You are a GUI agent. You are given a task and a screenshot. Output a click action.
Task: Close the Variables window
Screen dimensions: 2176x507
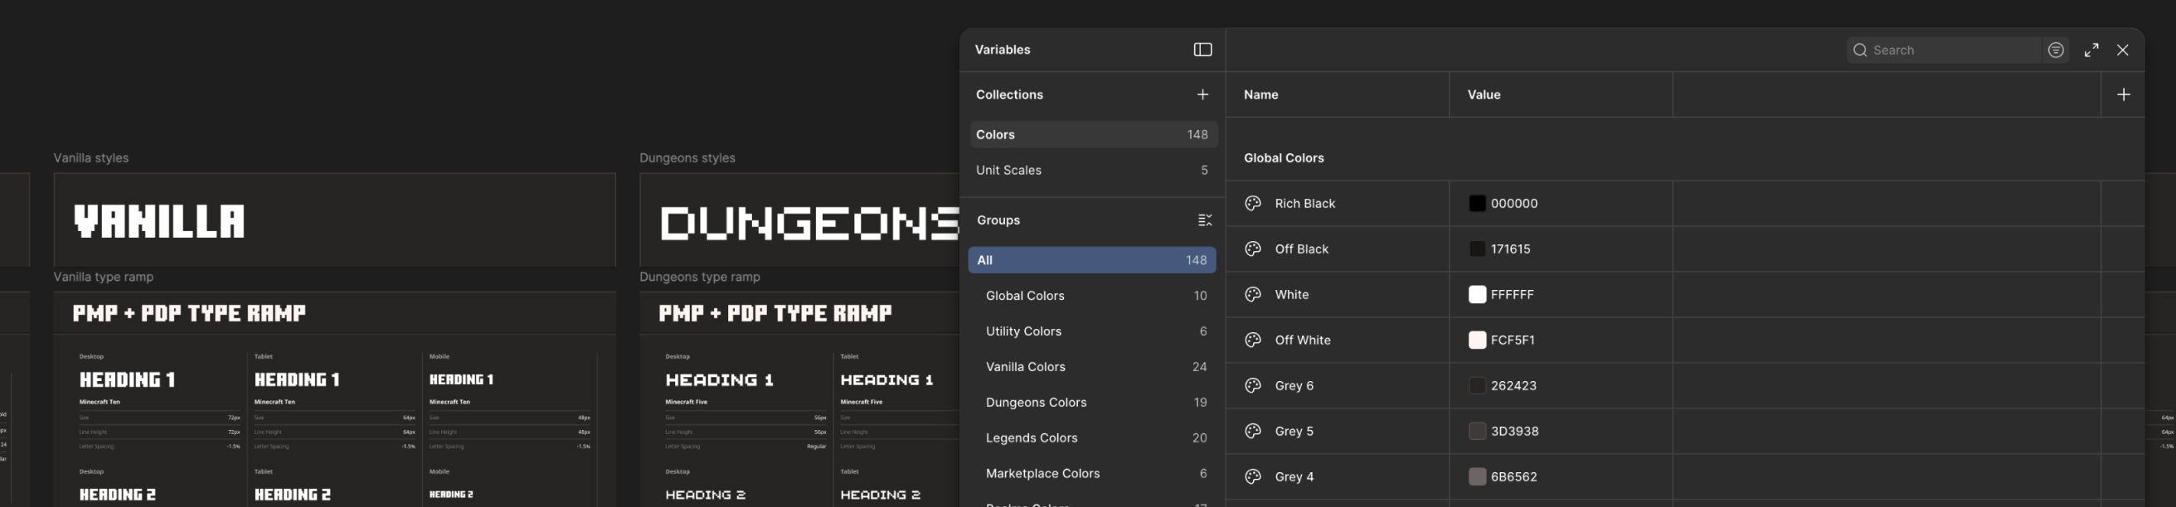tap(2122, 51)
